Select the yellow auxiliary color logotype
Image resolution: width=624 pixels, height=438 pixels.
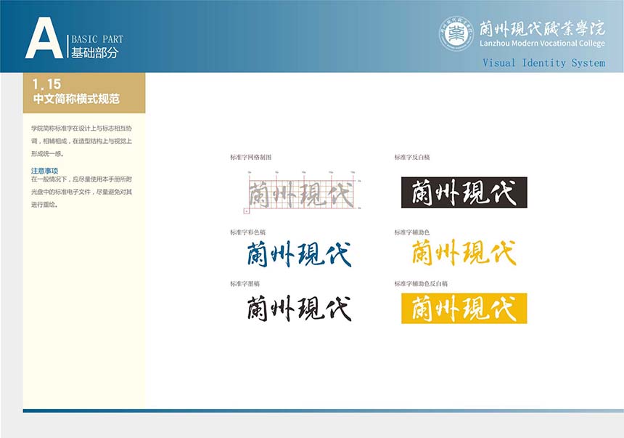464,253
